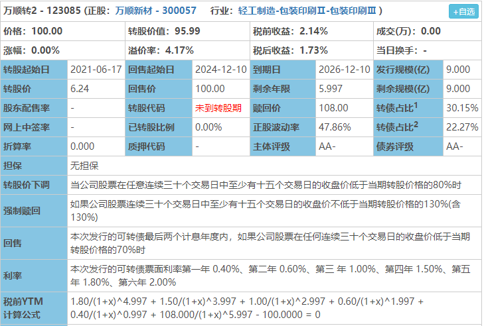Click the 担保 header cell
The width and height of the screenshot is (484, 326).
(x=34, y=166)
